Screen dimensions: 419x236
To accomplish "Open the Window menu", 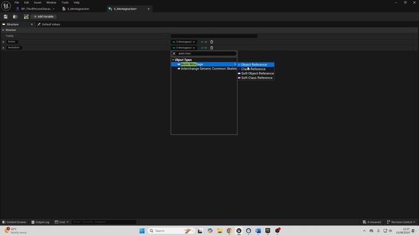I will point(51,3).
